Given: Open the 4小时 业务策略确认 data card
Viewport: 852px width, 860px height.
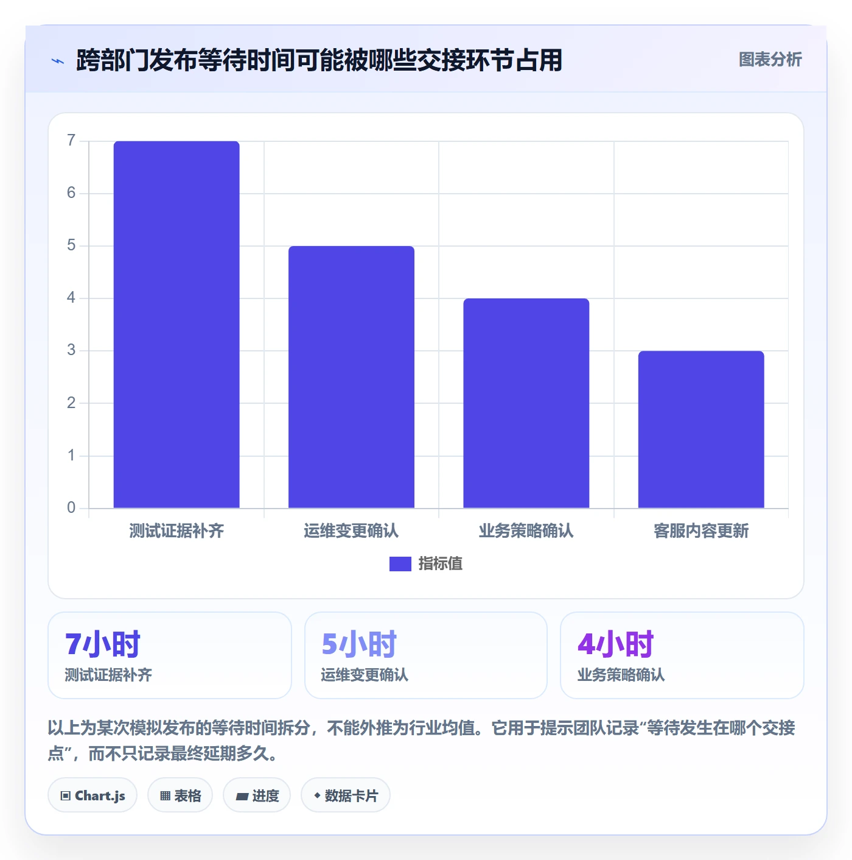Looking at the screenshot, I should (682, 655).
